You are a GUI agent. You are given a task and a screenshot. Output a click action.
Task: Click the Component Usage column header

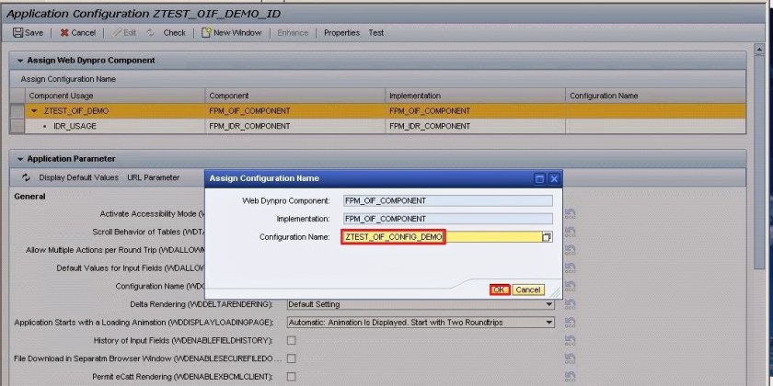(115, 96)
